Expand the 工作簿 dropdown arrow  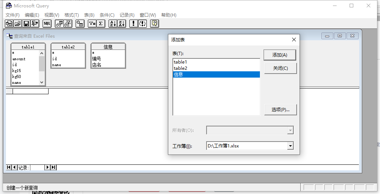tap(290, 146)
